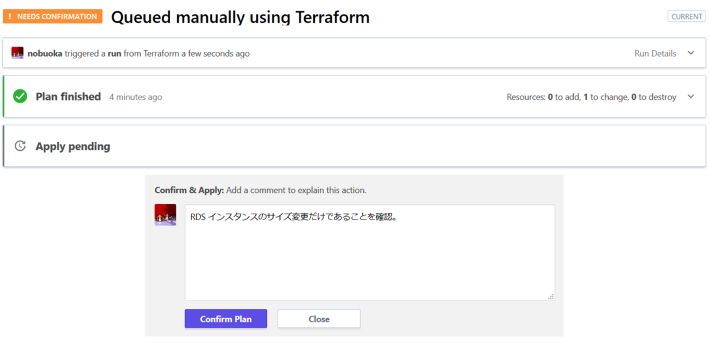This screenshot has height=347, width=709.
Task: Expand the Run Details chevron
Action: click(x=691, y=53)
